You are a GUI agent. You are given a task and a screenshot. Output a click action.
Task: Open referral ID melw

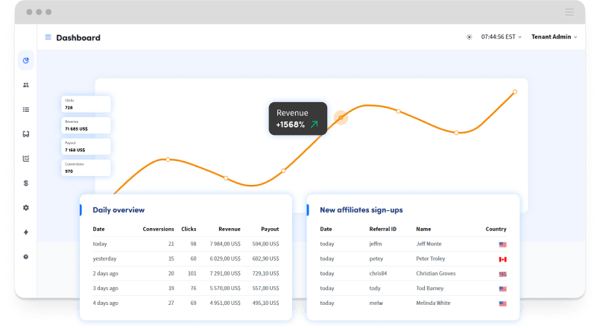376,303
